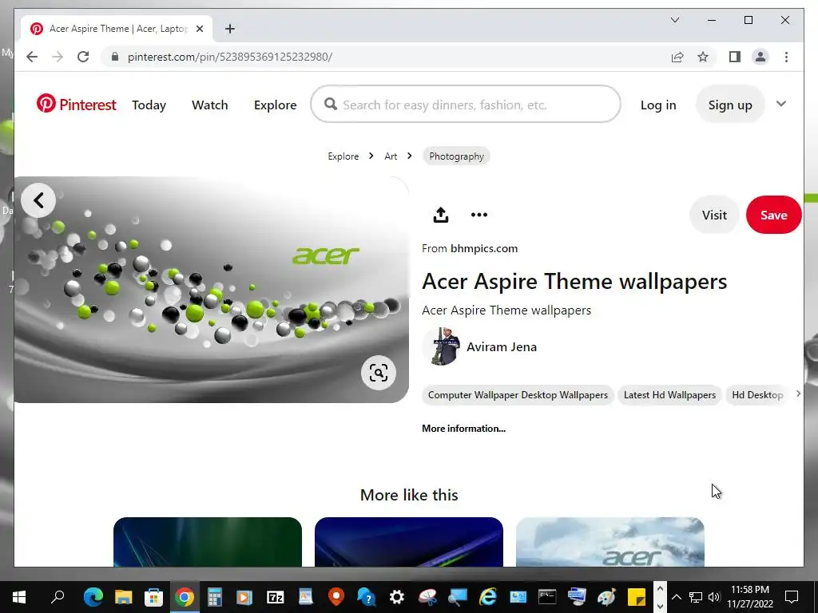Show more tags with the right chevron

[798, 394]
